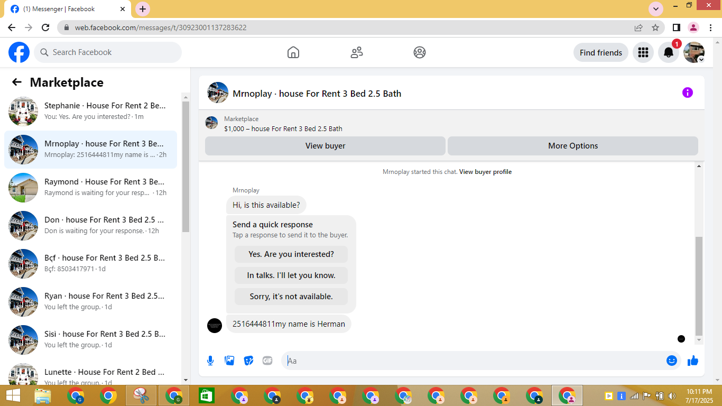Open the account profile picture menu
Viewport: 722px width, 406px height.
tap(694, 52)
